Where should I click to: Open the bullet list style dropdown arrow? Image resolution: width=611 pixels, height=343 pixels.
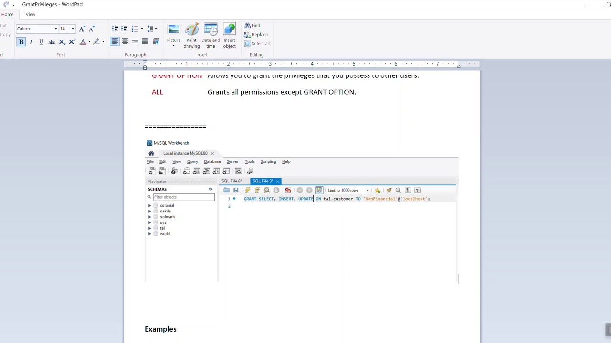coord(142,29)
